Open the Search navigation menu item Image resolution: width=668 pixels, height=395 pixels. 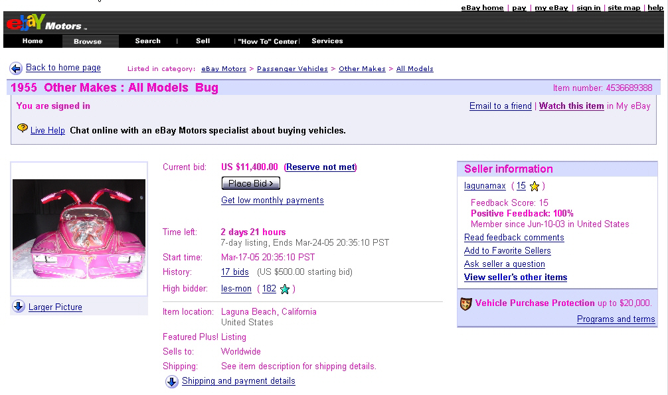click(x=147, y=41)
